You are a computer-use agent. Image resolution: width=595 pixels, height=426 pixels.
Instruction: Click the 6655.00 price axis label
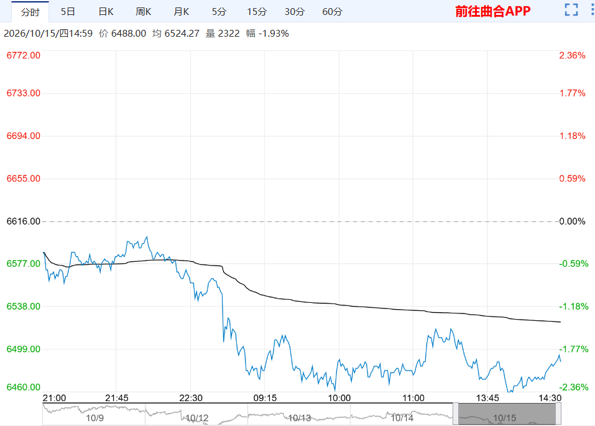tap(24, 178)
